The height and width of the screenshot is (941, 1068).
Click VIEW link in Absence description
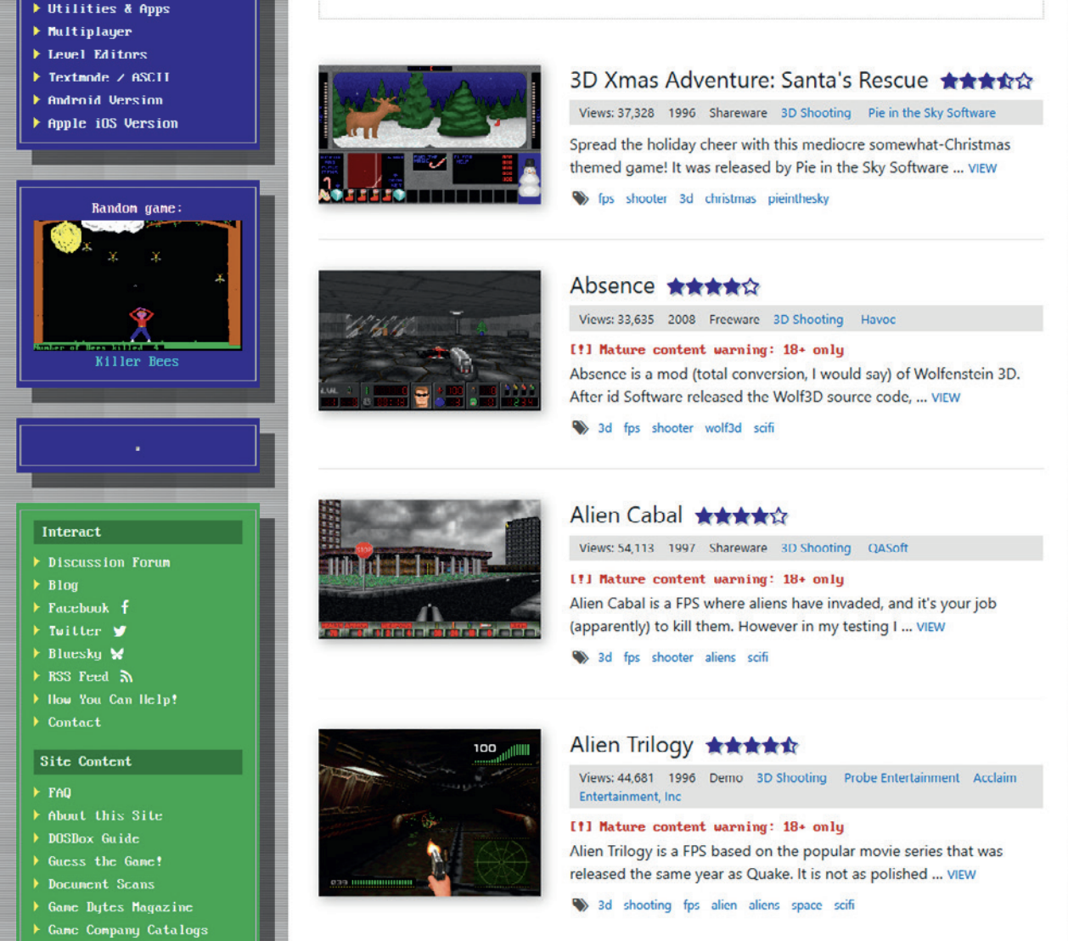pyautogui.click(x=946, y=398)
